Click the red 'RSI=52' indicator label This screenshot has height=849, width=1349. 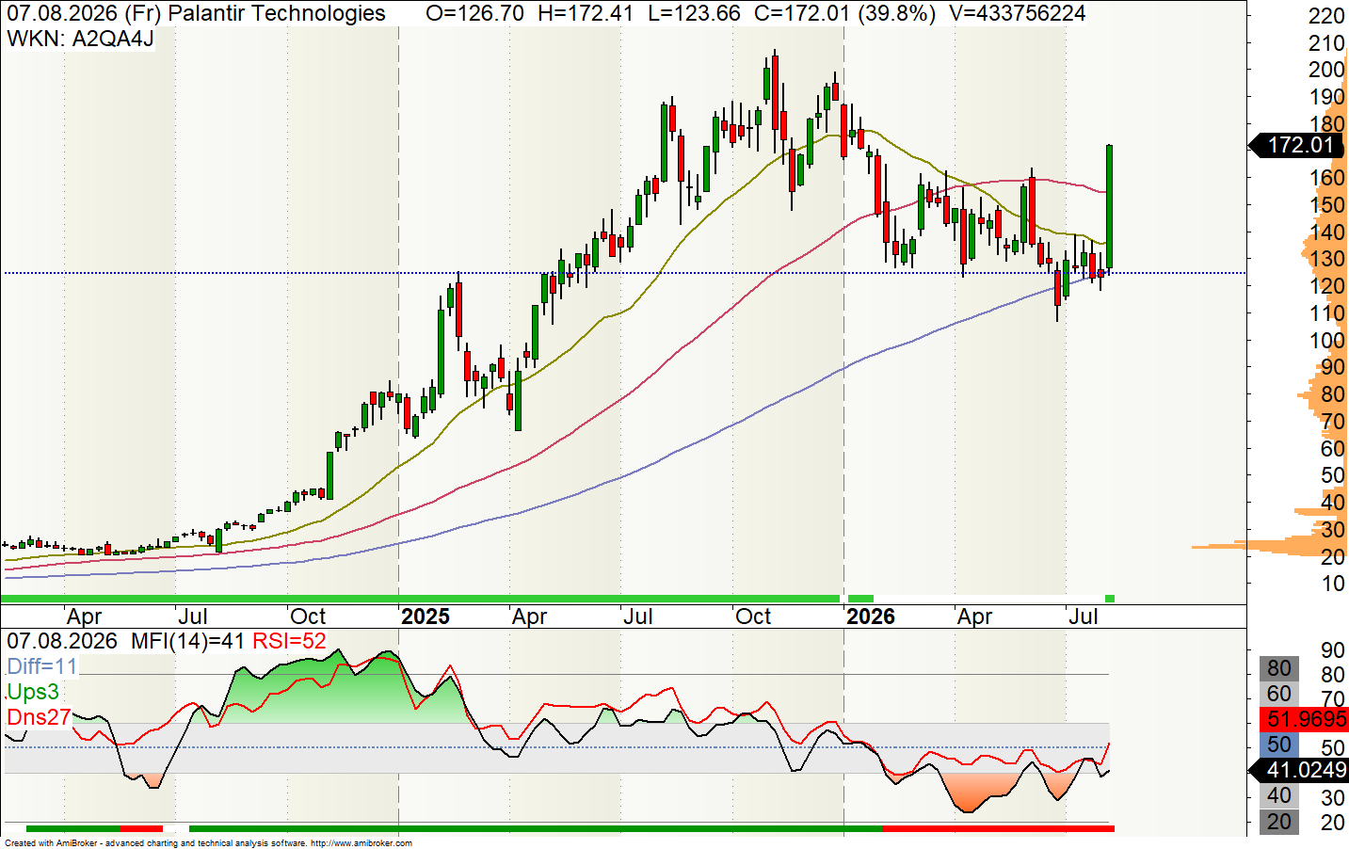point(290,642)
